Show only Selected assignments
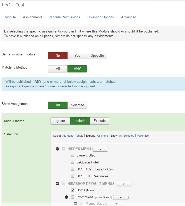 77,105
